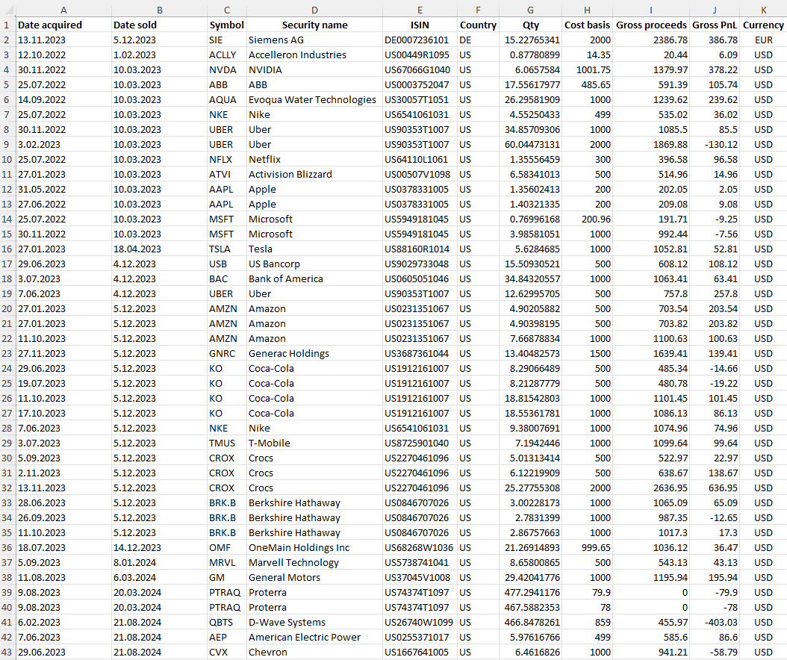The height and width of the screenshot is (660, 787).
Task: Select date sold '14.12.2023' cell
Action: point(159,547)
